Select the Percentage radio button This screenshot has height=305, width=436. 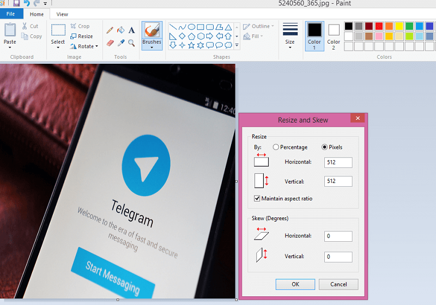(276, 147)
